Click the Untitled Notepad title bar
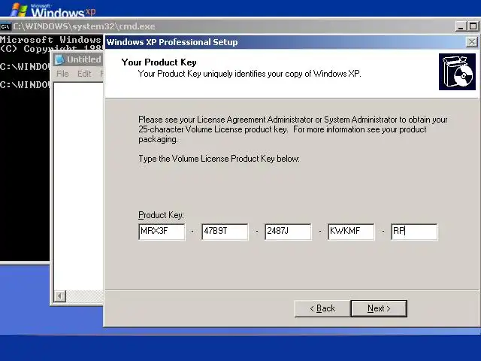Viewport: 481px width, 361px height. coord(78,59)
